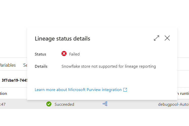The height and width of the screenshot is (126, 189).
Task: Select the partially hidden Se tab
Action: 25,65
